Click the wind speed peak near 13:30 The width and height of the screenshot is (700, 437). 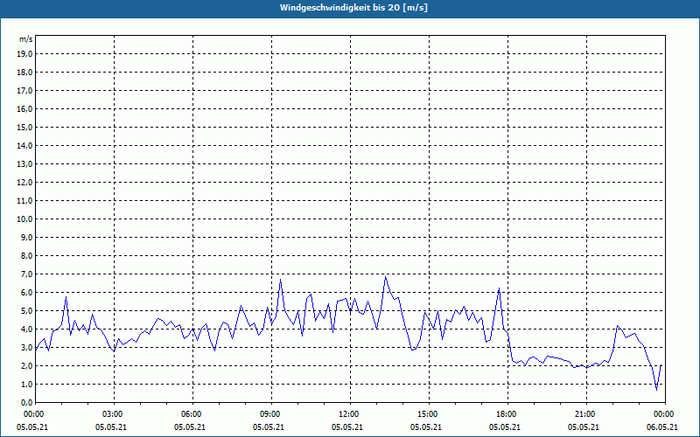point(385,277)
